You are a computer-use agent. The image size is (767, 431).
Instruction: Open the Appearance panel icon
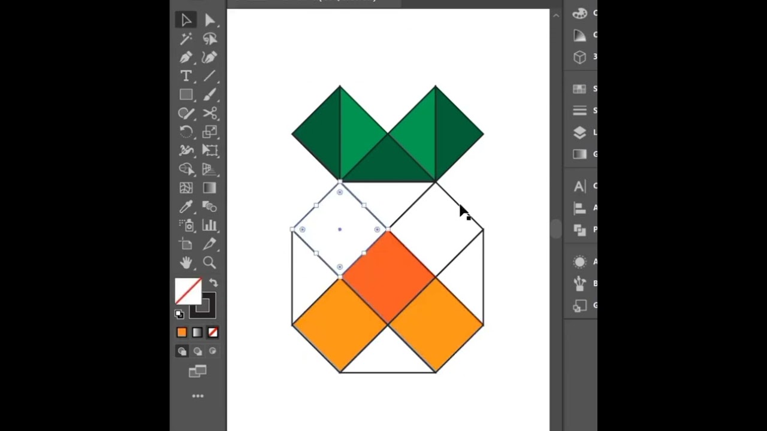pyautogui.click(x=579, y=262)
